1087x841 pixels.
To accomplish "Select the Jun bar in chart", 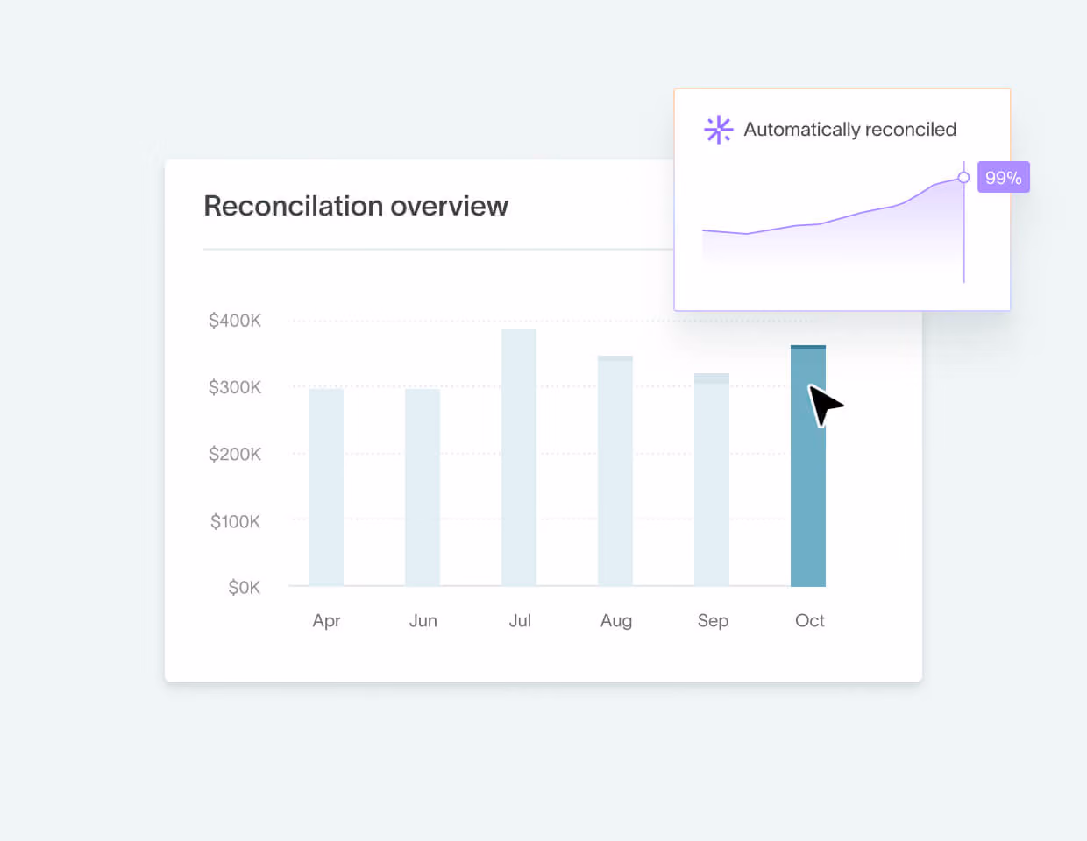I will (423, 487).
